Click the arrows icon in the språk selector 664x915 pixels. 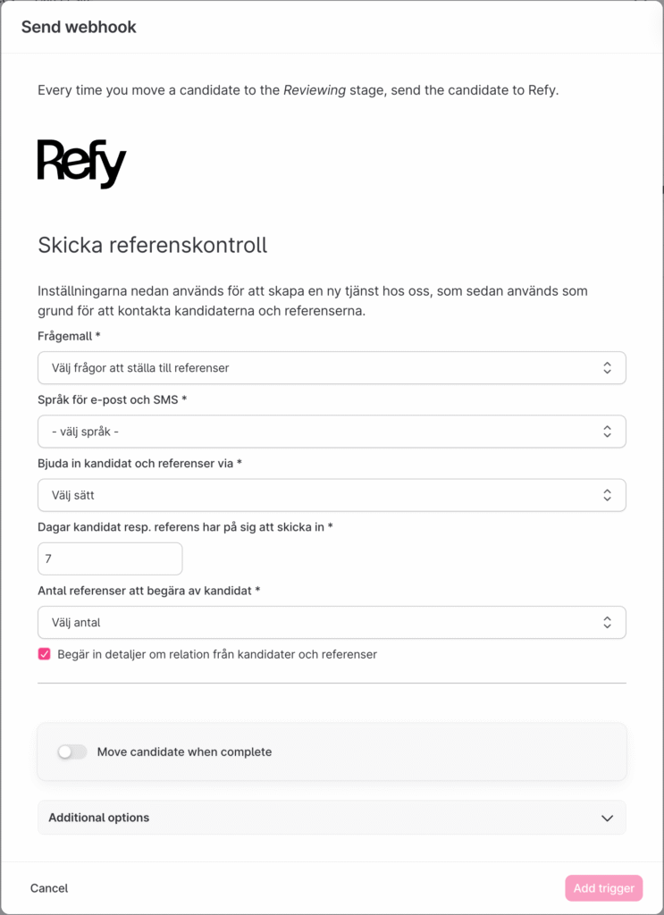(x=607, y=432)
